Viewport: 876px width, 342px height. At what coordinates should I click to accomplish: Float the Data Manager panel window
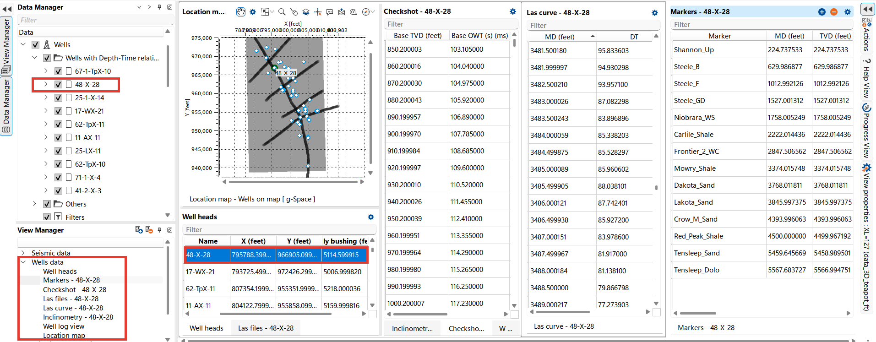coord(169,7)
